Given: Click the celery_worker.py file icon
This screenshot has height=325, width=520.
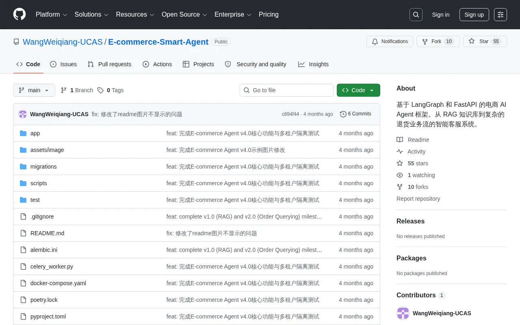Looking at the screenshot, I should tap(23, 266).
